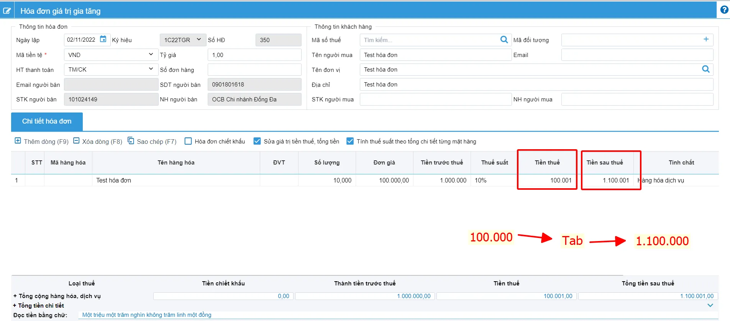Click the Thuế suất cell 10%
The height and width of the screenshot is (321, 730).
pyautogui.click(x=494, y=180)
